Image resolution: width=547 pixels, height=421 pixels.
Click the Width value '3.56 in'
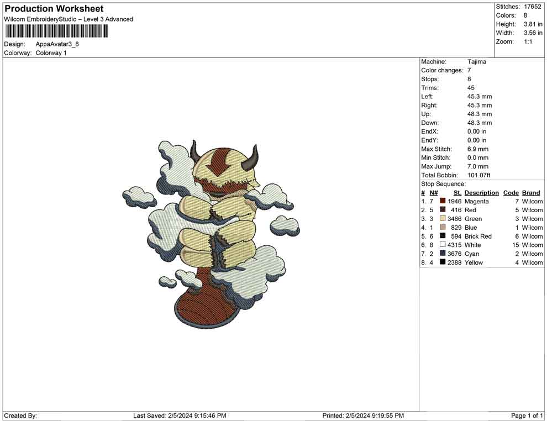[533, 33]
